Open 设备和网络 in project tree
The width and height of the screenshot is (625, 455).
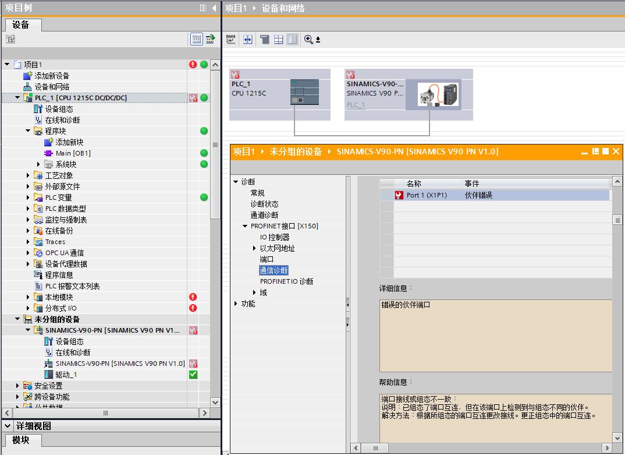52,87
